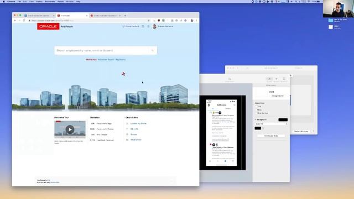Image resolution: width=354 pixels, height=199 pixels.
Task: Toggle the Slide Number checkbox in Keynote
Action: (256, 113)
